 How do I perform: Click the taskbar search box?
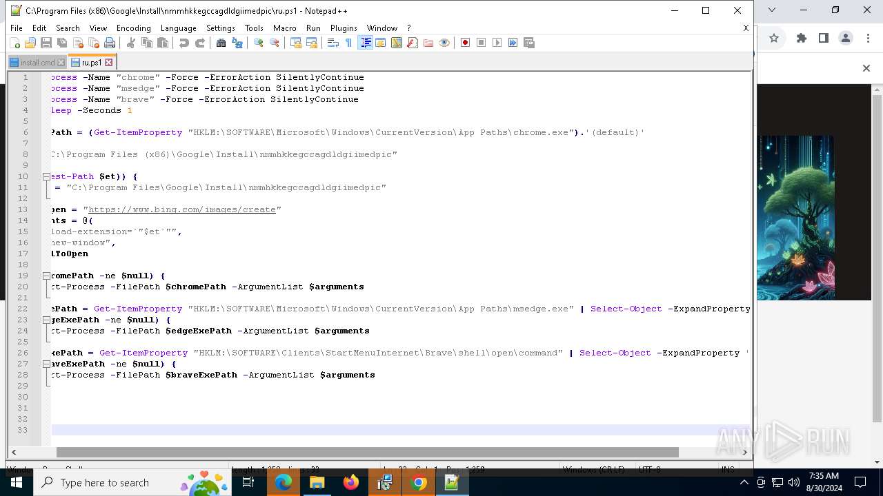[133, 482]
